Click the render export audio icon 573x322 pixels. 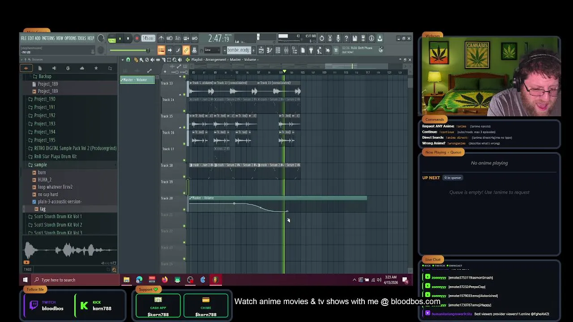[363, 38]
